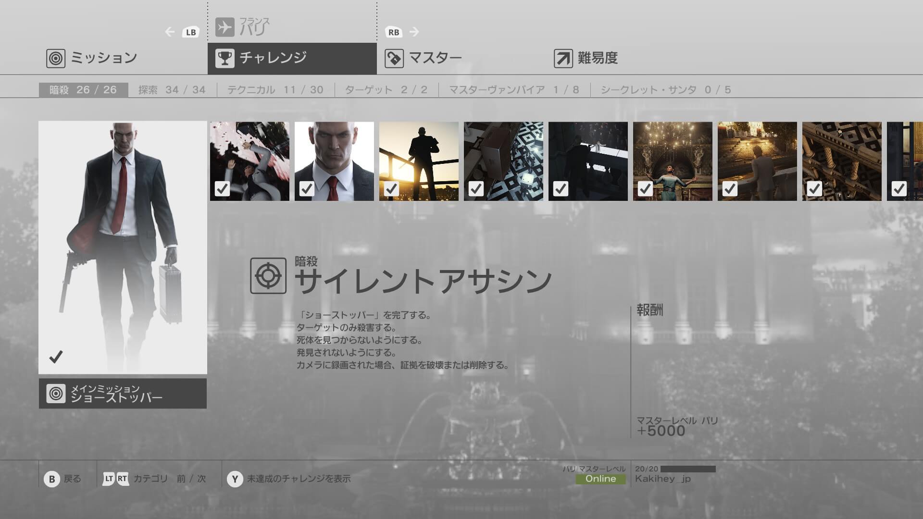Click the target icon on ミッション tab

tap(56, 58)
